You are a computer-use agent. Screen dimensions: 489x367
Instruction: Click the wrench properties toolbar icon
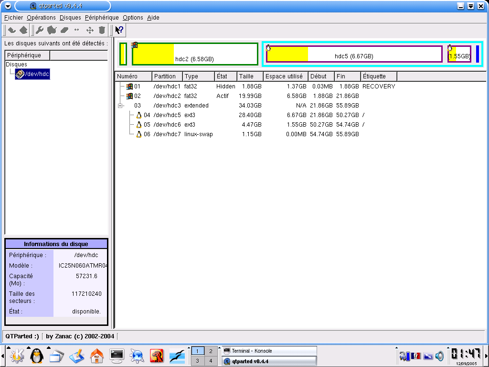[40, 30]
